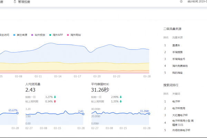The image size is (207, 138).
Task: Click the 关键词 column header
Action: coord(176,94)
